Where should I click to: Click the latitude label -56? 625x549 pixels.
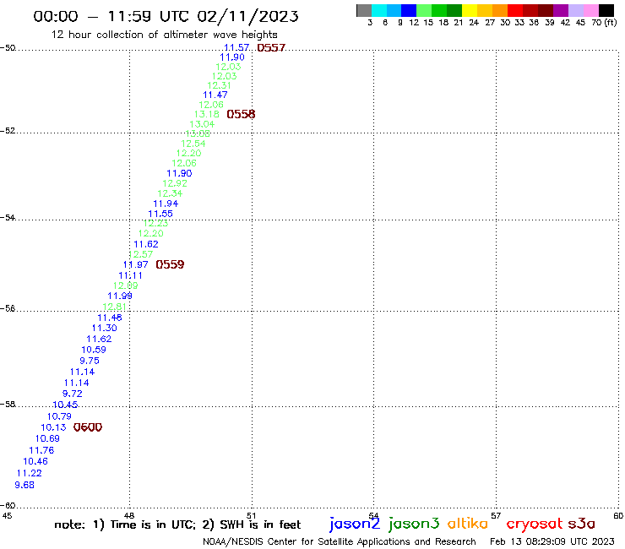tap(8, 308)
